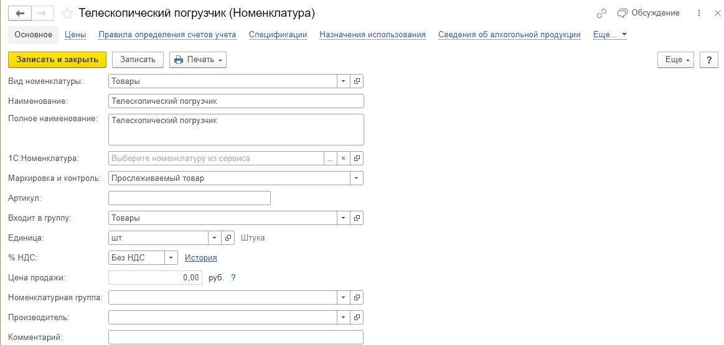Expand the Производитель dropdown arrow

(x=343, y=317)
